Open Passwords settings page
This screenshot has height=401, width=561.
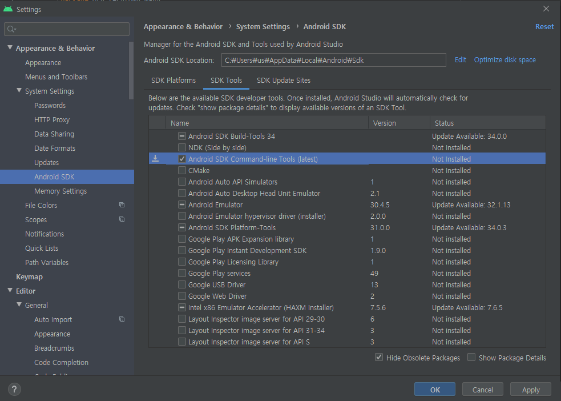pyautogui.click(x=50, y=105)
